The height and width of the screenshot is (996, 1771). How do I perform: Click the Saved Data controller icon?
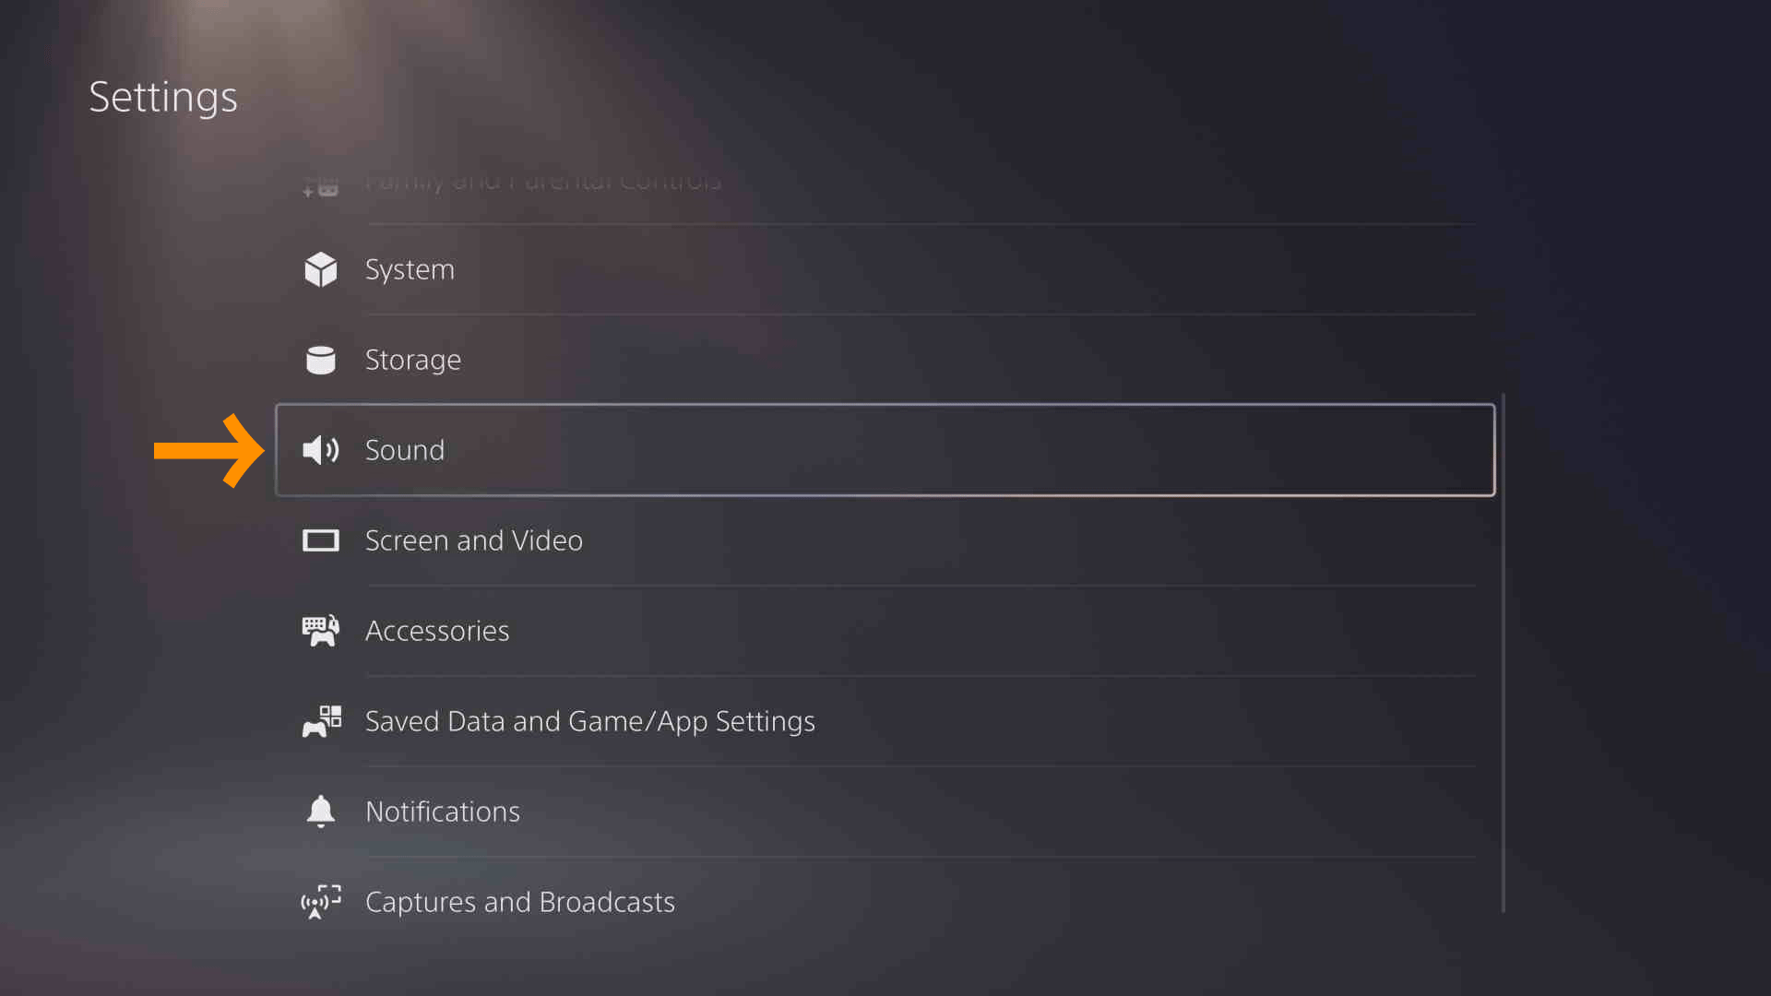(x=320, y=721)
